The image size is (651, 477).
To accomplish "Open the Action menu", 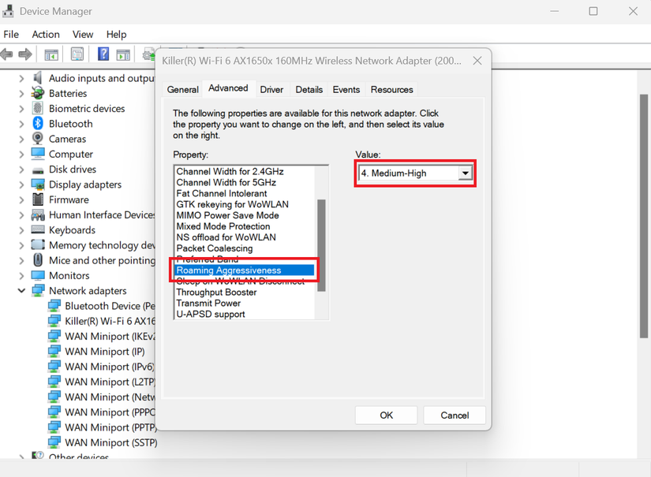I will tap(45, 34).
